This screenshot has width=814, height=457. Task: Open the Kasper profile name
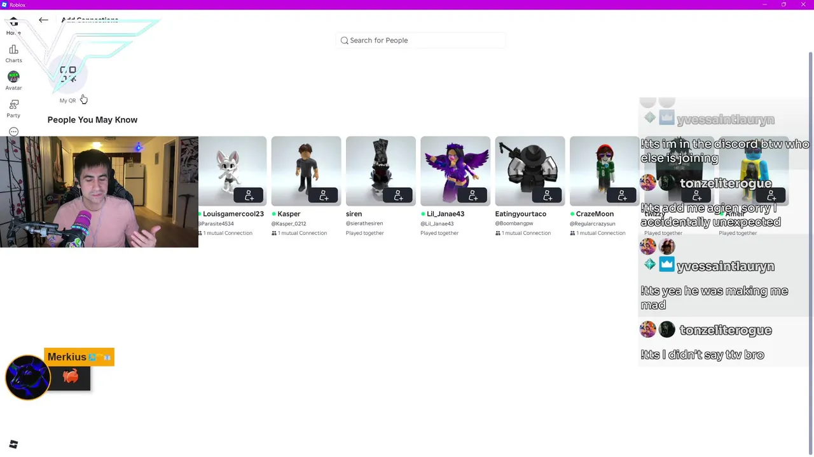point(289,214)
